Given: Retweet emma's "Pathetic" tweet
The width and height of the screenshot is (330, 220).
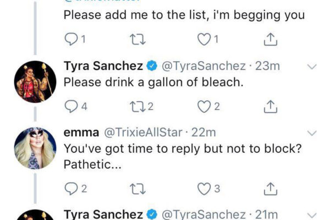Looking at the screenshot, I should click(135, 189).
